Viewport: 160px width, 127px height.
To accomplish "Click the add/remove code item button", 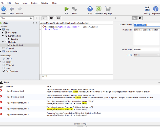I will click(x=44, y=18).
